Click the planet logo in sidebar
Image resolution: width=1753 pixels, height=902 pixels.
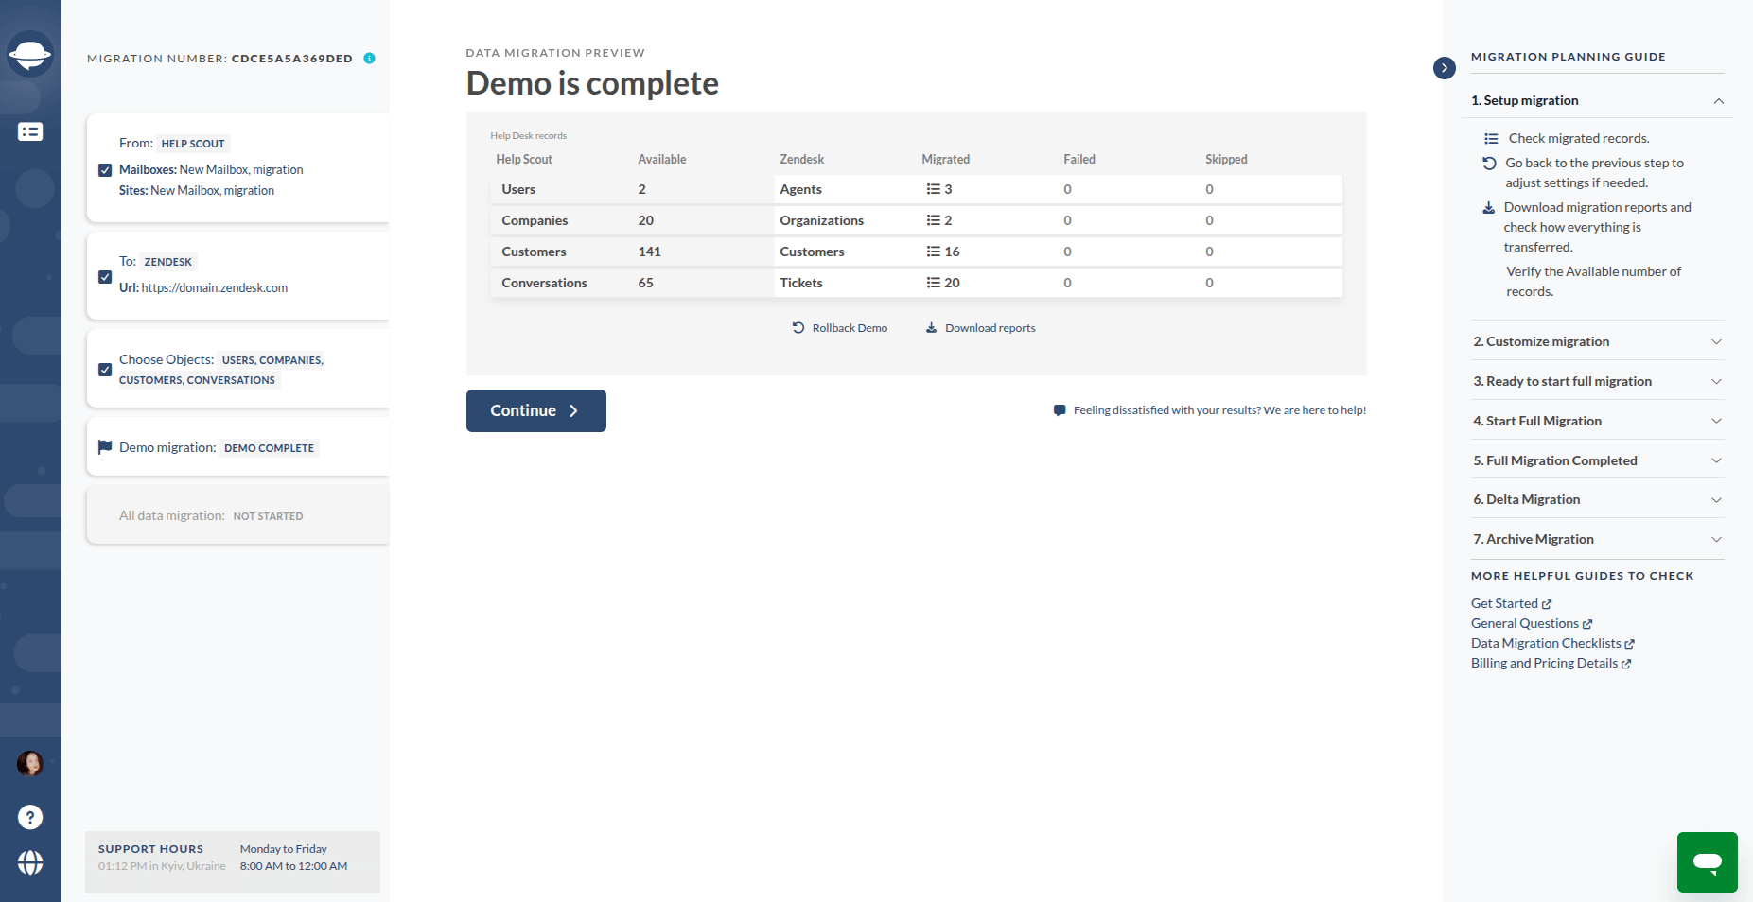tap(30, 55)
